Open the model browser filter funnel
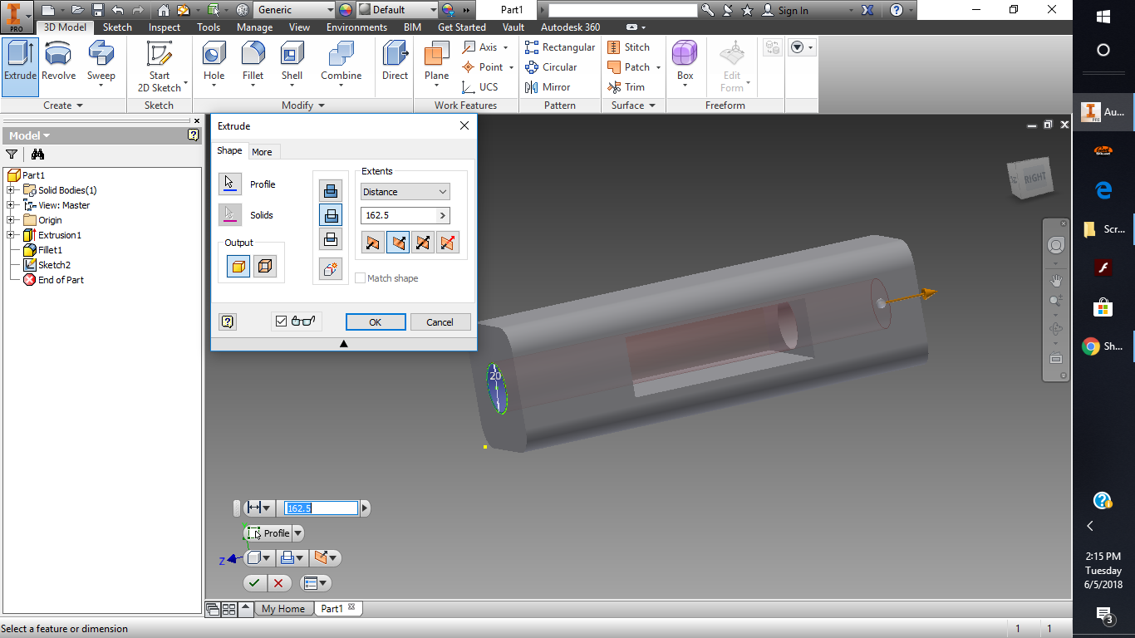The height and width of the screenshot is (638, 1135). point(12,154)
